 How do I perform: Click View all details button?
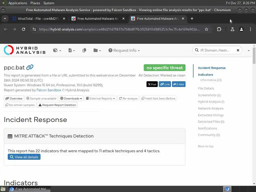(x=24, y=157)
